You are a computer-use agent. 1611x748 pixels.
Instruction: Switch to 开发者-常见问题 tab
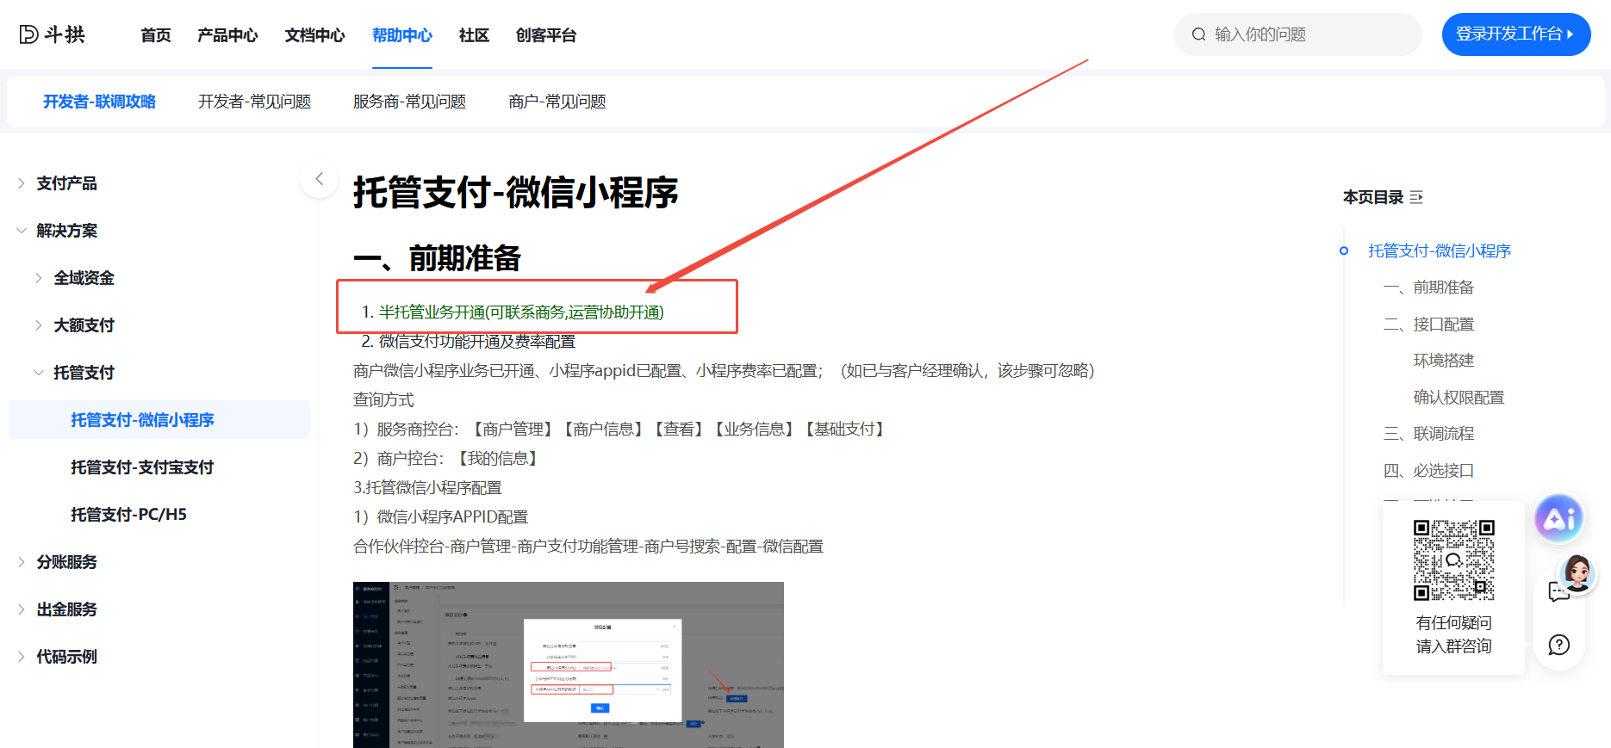click(254, 102)
